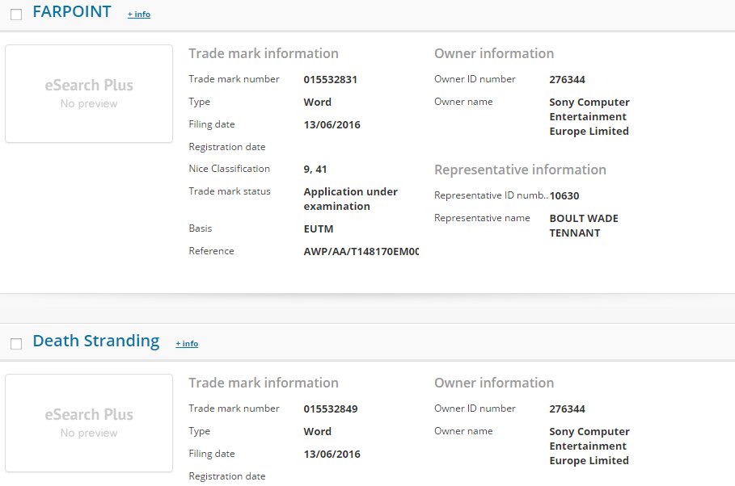Select status Application under examination
The height and width of the screenshot is (486, 735).
click(351, 199)
